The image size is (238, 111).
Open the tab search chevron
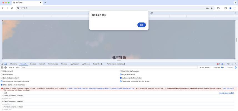click(x=235, y=2)
